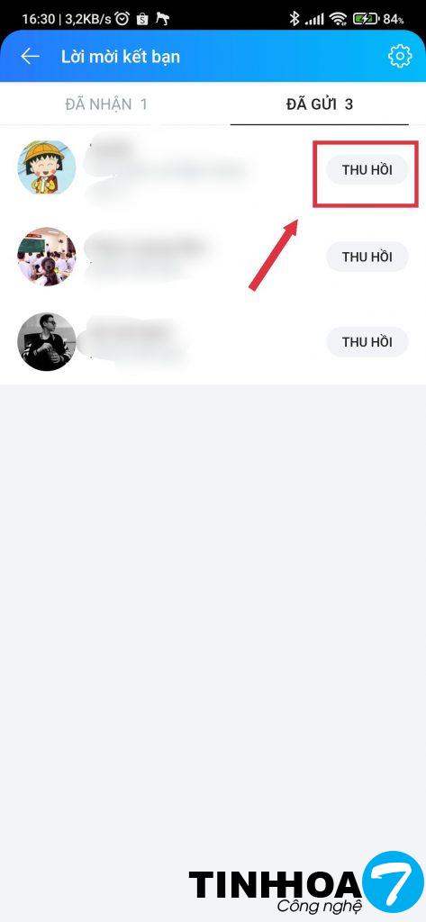Tap the Bluetooth status icon
This screenshot has height=922, width=426.
295,19
